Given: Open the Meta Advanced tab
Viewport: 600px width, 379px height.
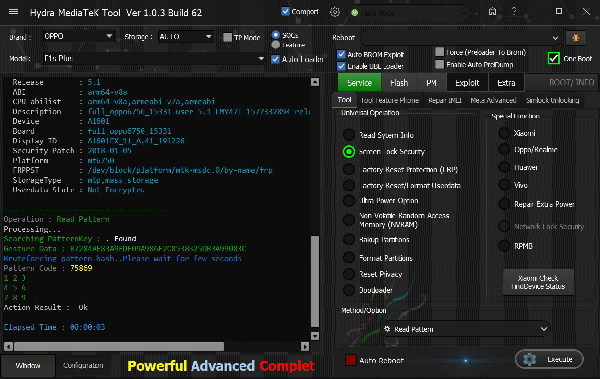Looking at the screenshot, I should [494, 100].
